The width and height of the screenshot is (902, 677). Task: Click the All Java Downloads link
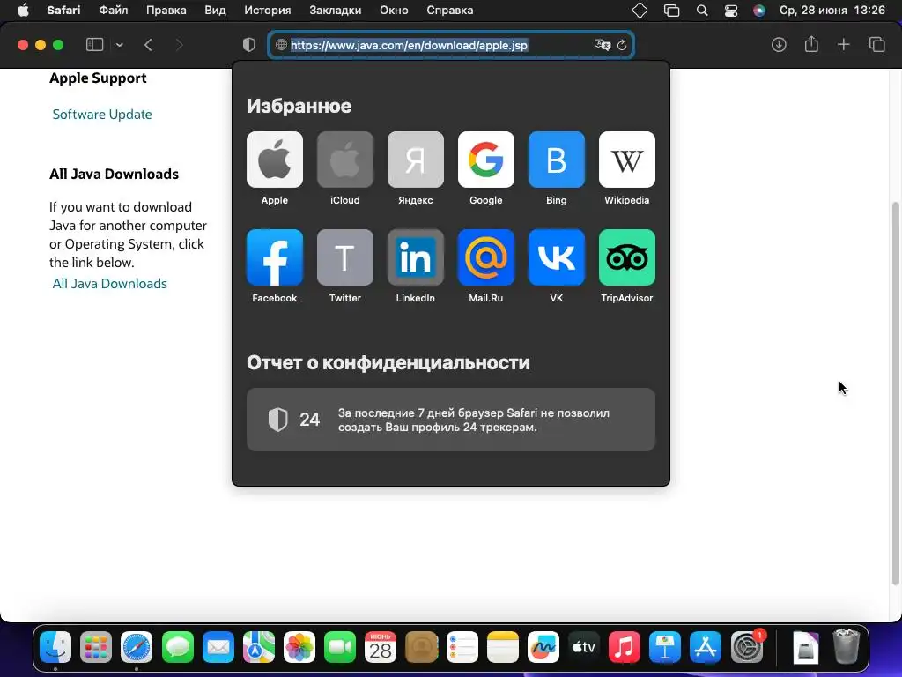point(109,284)
